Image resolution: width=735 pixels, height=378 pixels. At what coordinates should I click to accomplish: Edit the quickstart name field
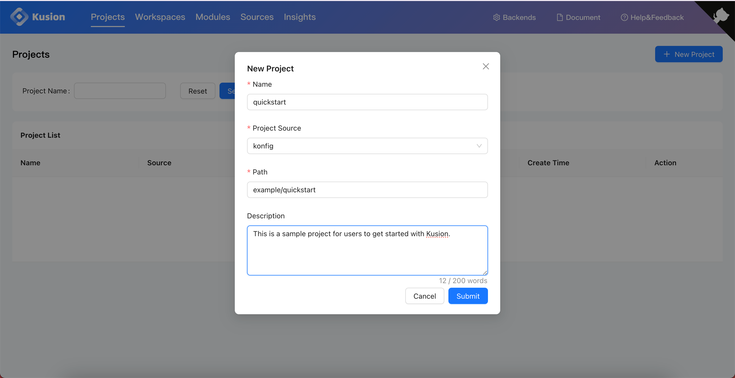tap(367, 102)
